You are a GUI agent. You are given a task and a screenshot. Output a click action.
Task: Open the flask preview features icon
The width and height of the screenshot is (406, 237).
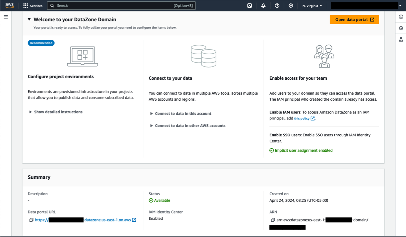401,40
